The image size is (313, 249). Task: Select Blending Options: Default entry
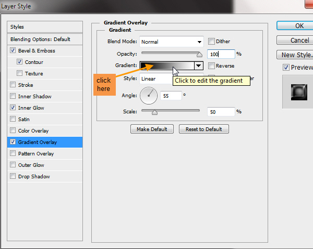(x=40, y=39)
